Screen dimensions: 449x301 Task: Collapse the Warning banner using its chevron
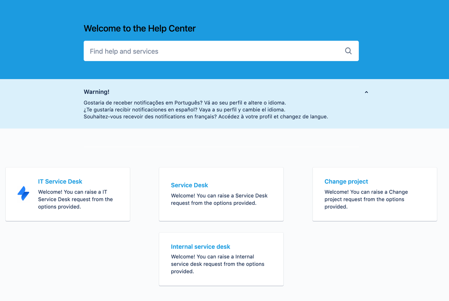pos(366,92)
